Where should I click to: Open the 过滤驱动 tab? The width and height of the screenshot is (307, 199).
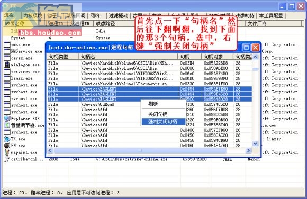coord(118,16)
